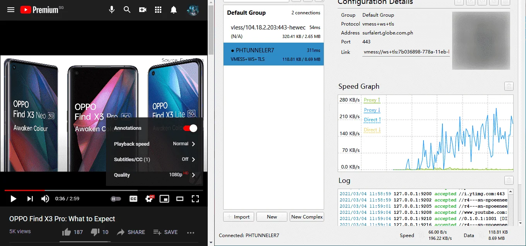Select the PHTUNNELER7 connection
The width and height of the screenshot is (526, 246).
(x=273, y=54)
